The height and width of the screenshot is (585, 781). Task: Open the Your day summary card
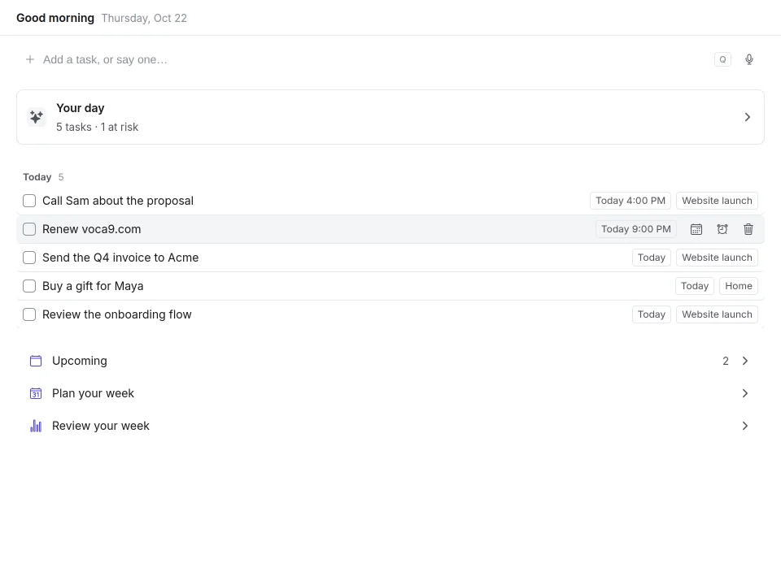(390, 117)
